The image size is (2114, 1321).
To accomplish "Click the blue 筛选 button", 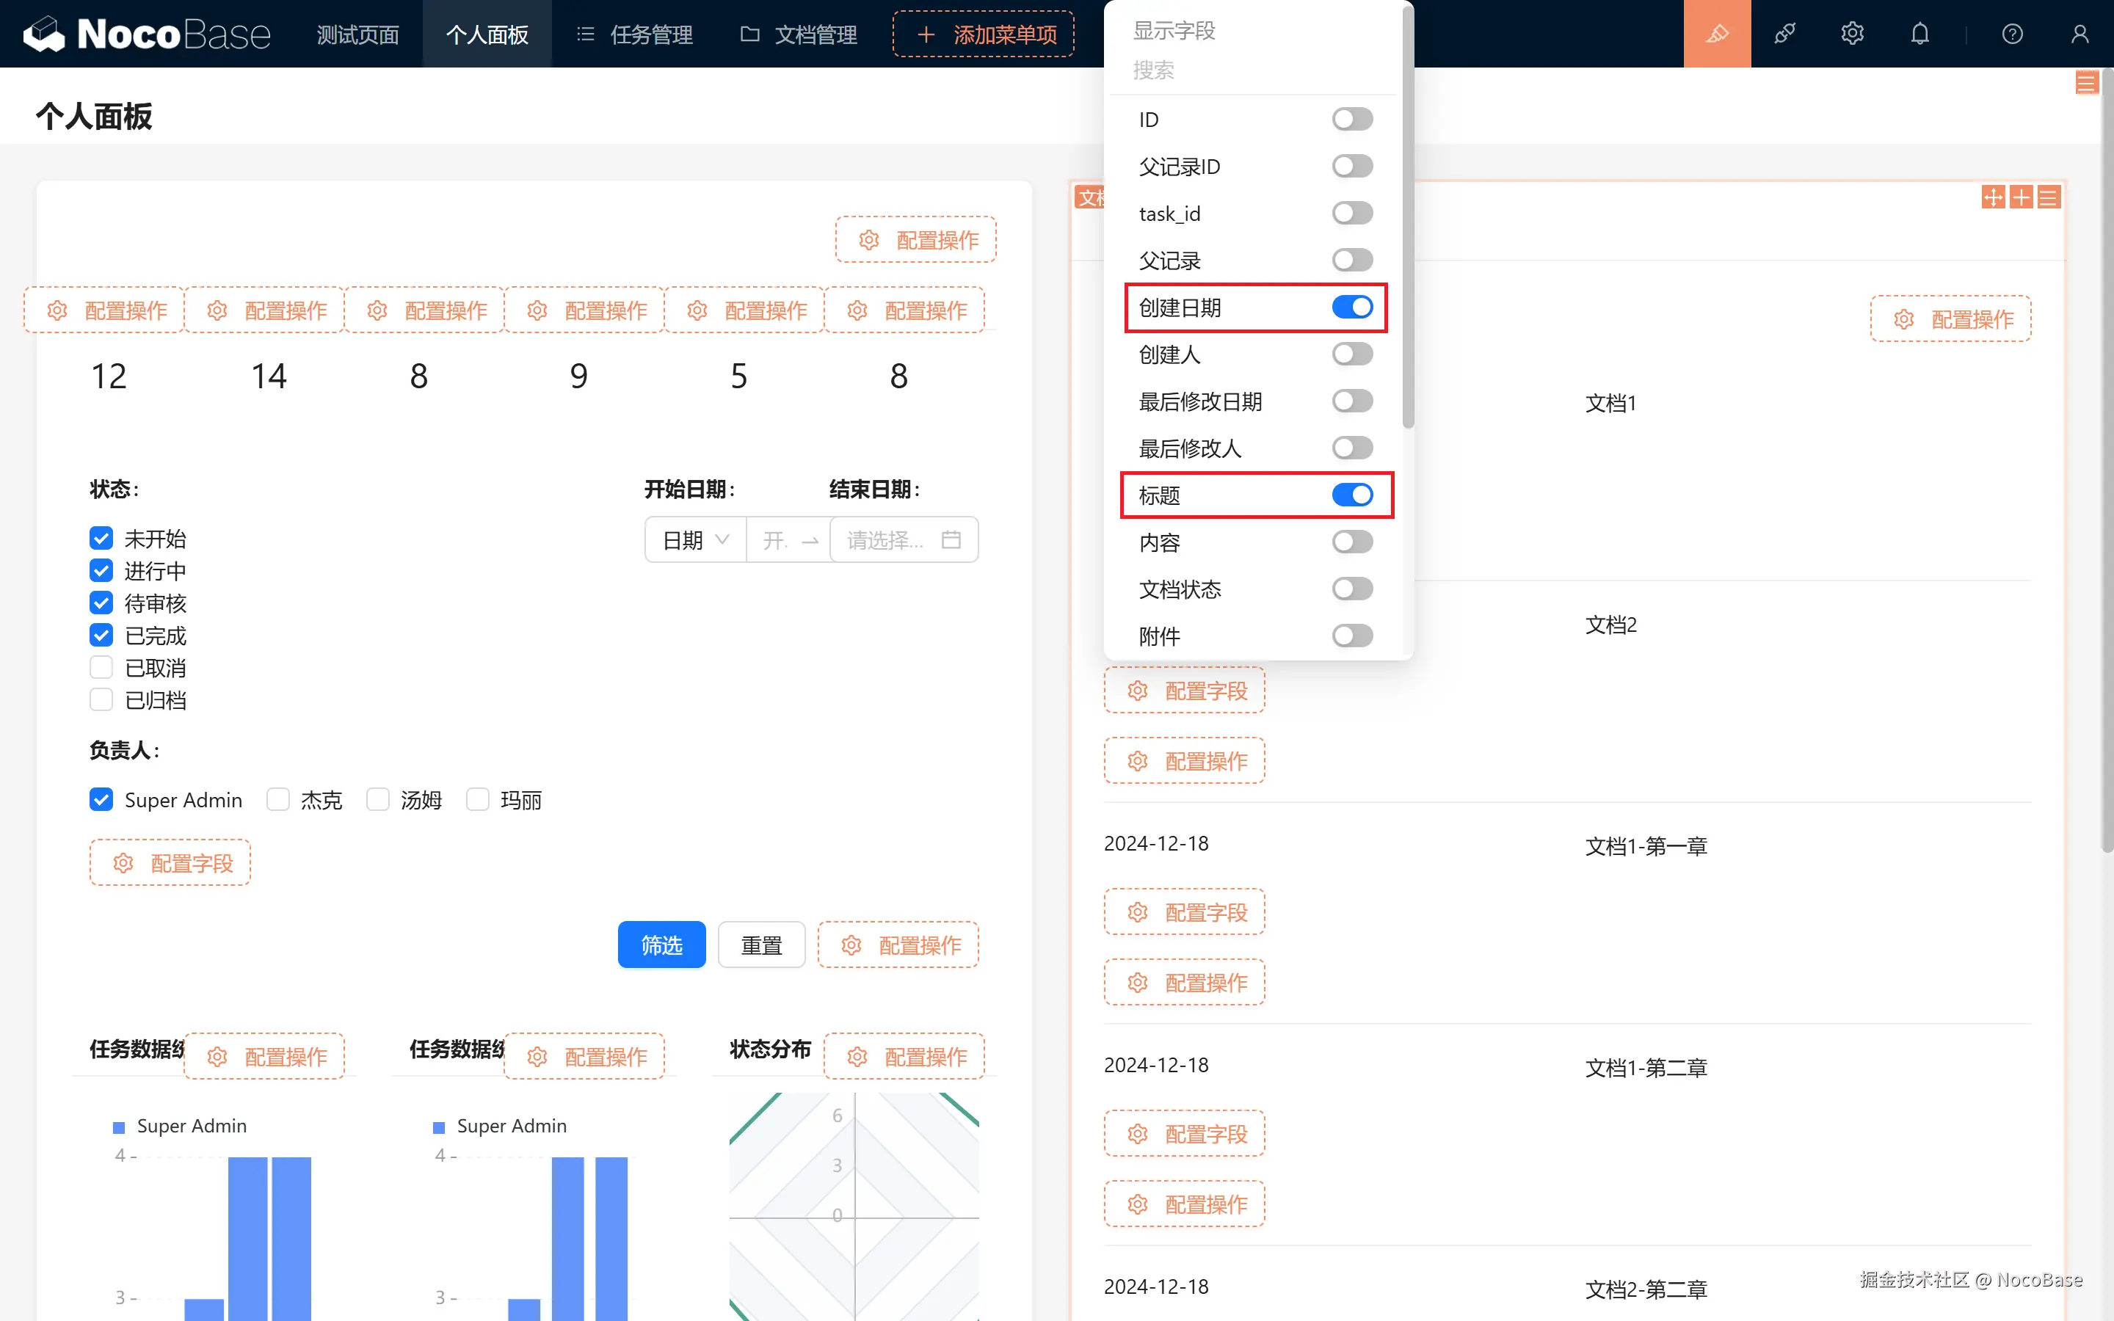I will pos(661,945).
